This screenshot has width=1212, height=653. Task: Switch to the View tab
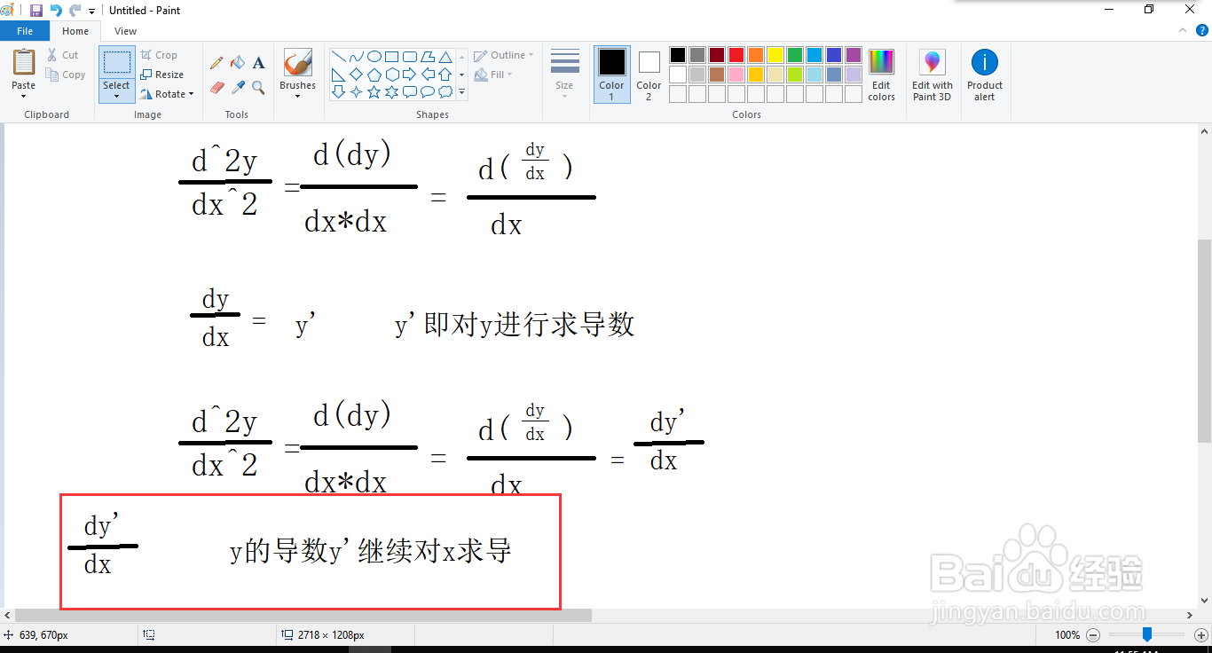pos(125,30)
